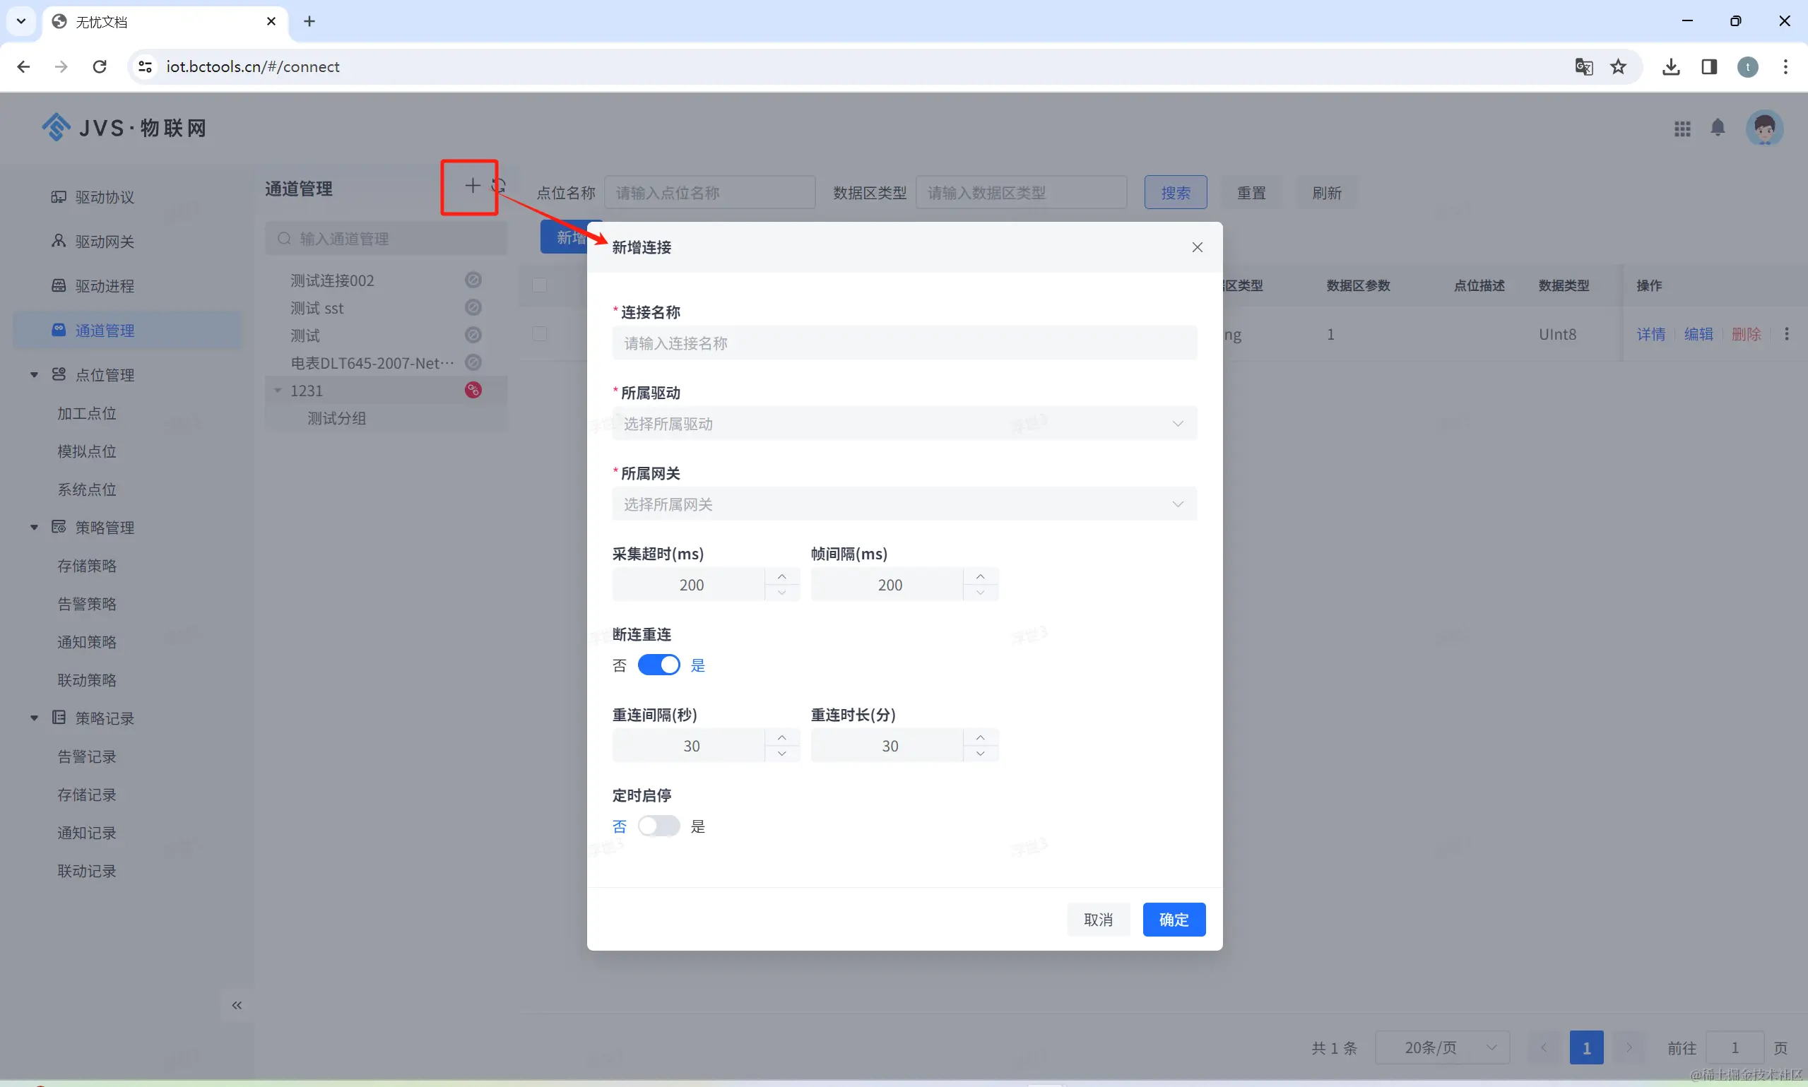
Task: Collapse the 1231 tree node arrow
Action: (x=278, y=391)
